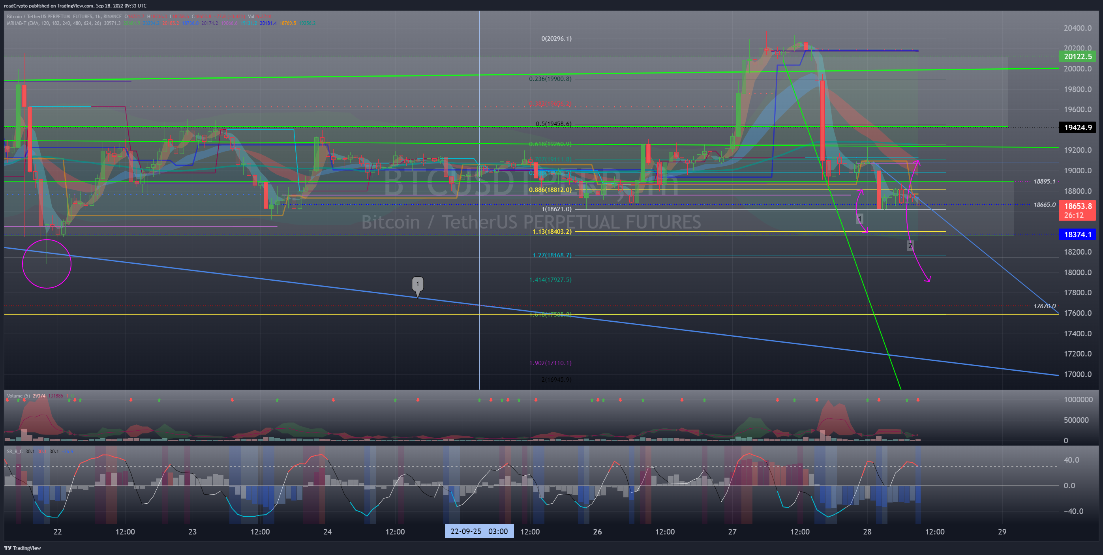1103x555 pixels.
Task: Click the 1(18621.0) Fibonacci level label
Action: pyautogui.click(x=556, y=209)
